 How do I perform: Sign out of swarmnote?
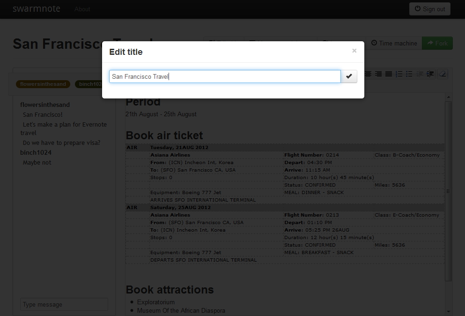[430, 9]
